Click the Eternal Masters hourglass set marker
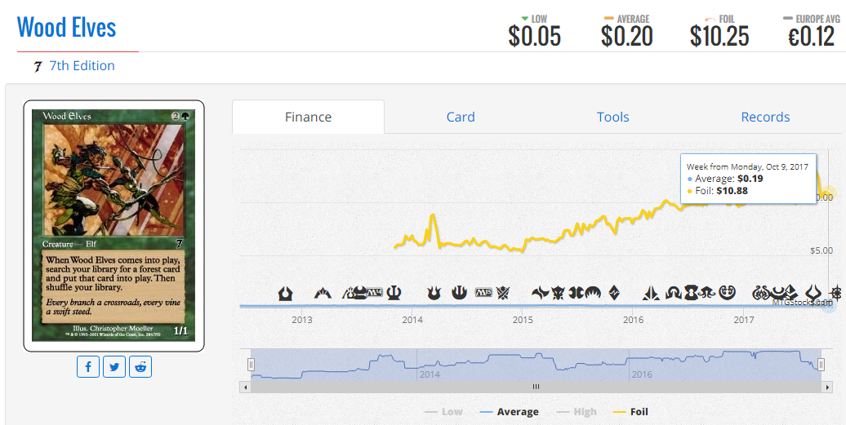This screenshot has height=425, width=846. [691, 293]
